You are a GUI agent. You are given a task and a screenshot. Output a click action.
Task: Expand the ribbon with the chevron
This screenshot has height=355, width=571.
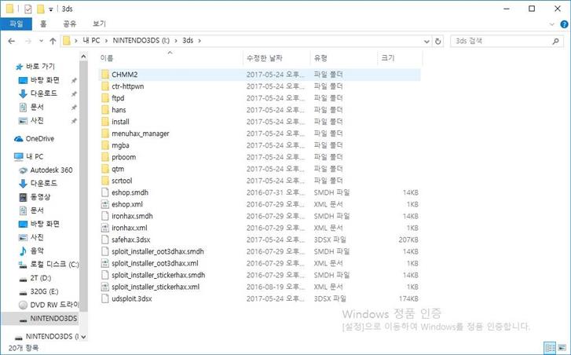[x=552, y=24]
